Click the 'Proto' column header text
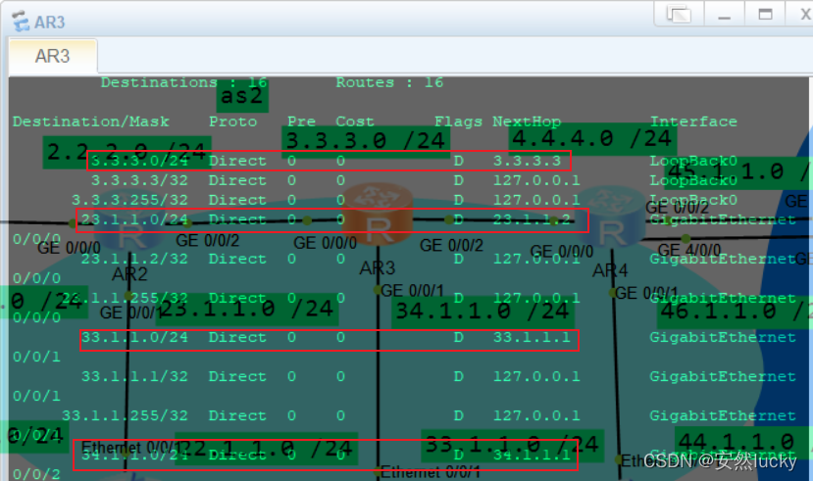Screen dimensions: 813x481 (x=232, y=121)
